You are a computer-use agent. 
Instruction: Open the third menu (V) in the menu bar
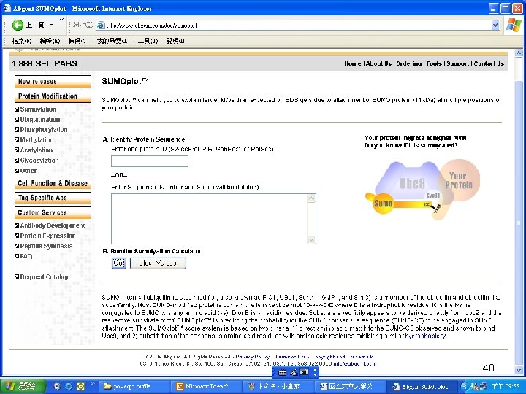coord(78,41)
